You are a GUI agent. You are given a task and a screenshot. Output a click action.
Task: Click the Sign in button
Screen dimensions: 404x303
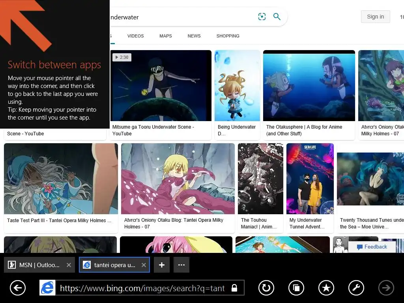click(x=376, y=17)
